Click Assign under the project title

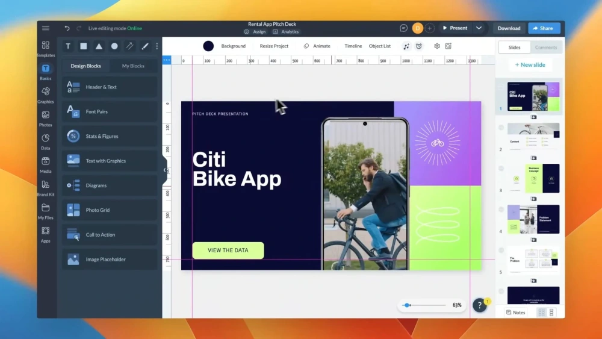click(x=255, y=32)
